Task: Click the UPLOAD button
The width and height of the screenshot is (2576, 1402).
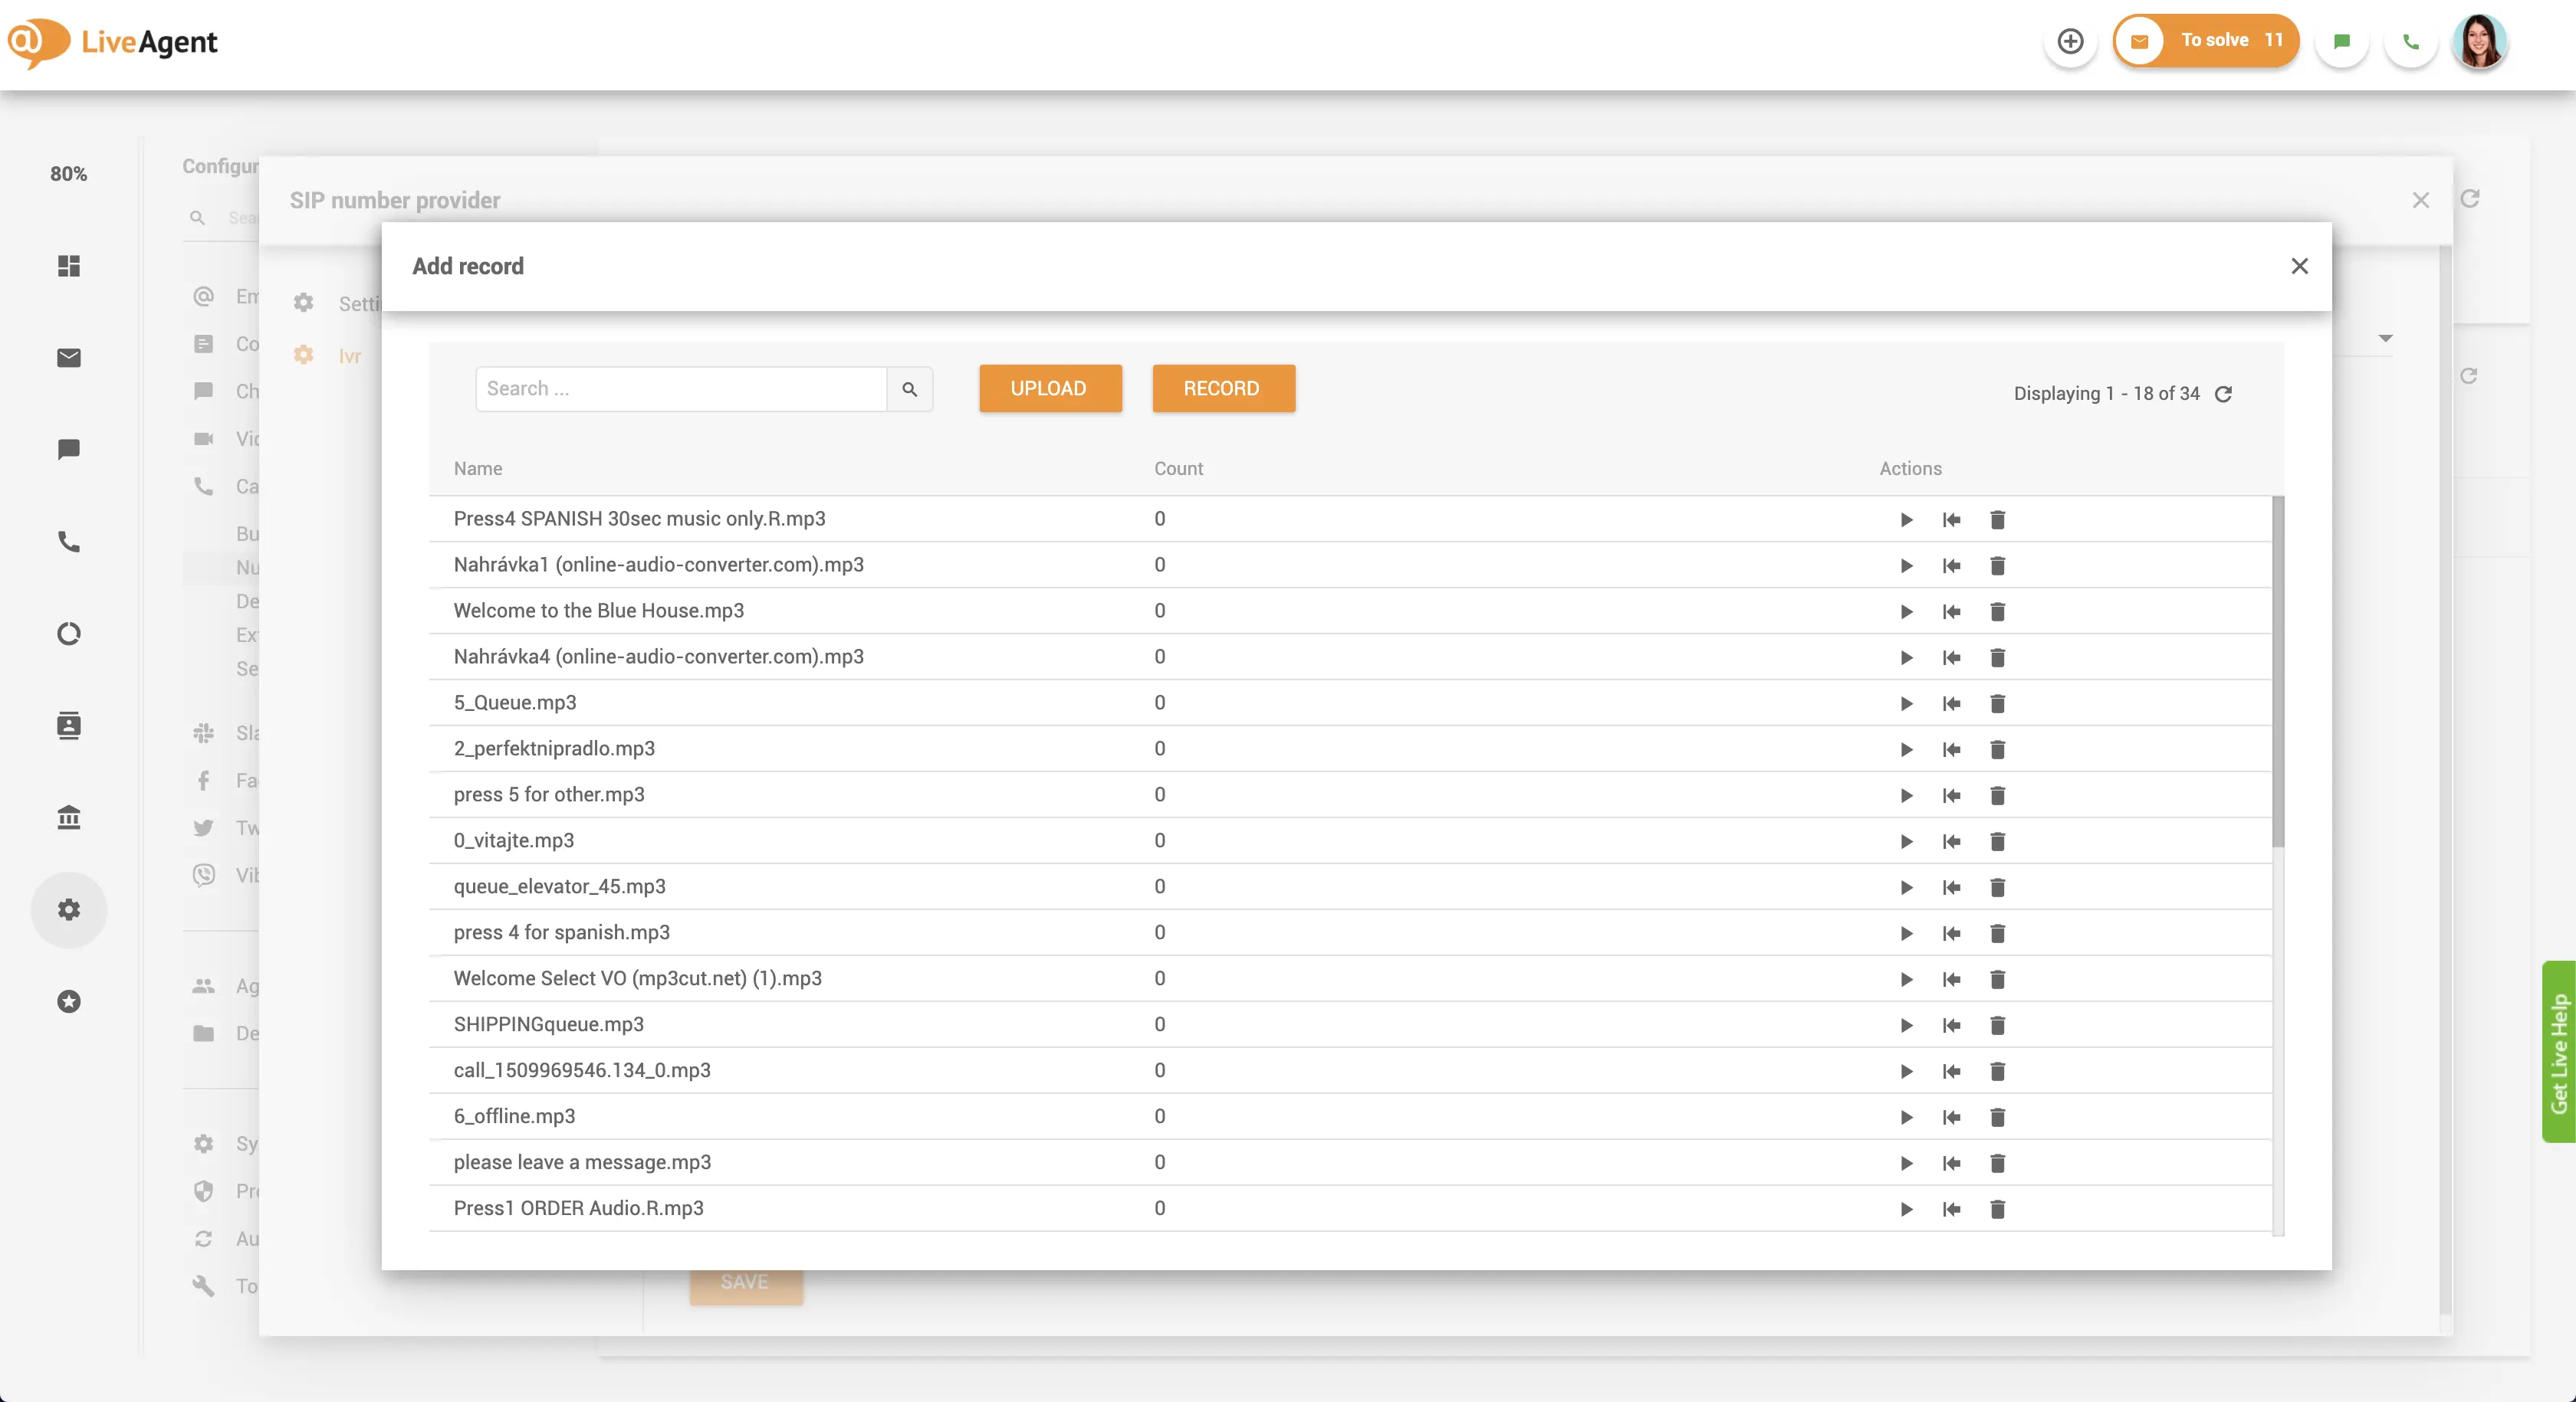Action: [1050, 388]
